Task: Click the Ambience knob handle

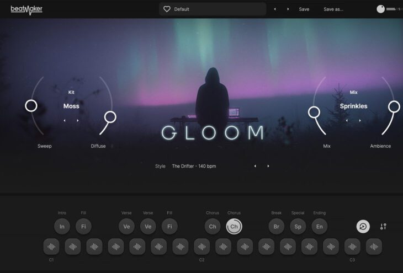Action: click(394, 106)
